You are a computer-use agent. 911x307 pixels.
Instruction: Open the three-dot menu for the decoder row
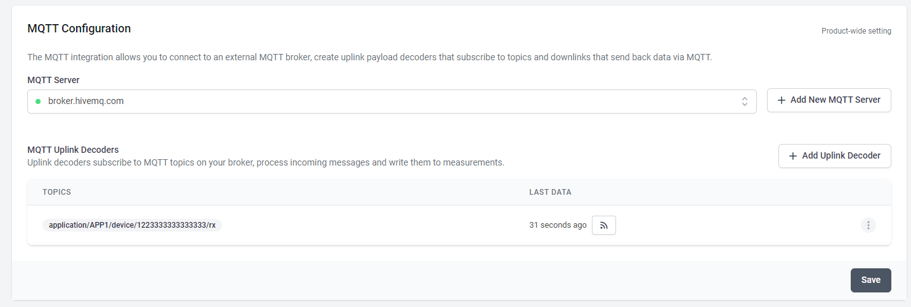pyautogui.click(x=868, y=225)
